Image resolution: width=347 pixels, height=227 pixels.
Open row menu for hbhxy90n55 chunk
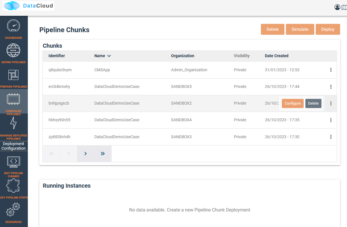point(331,120)
